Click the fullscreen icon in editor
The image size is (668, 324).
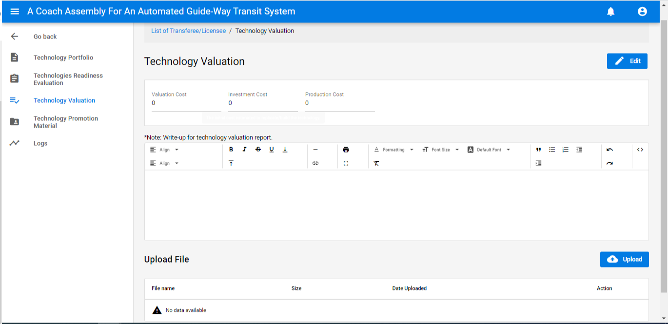(346, 163)
